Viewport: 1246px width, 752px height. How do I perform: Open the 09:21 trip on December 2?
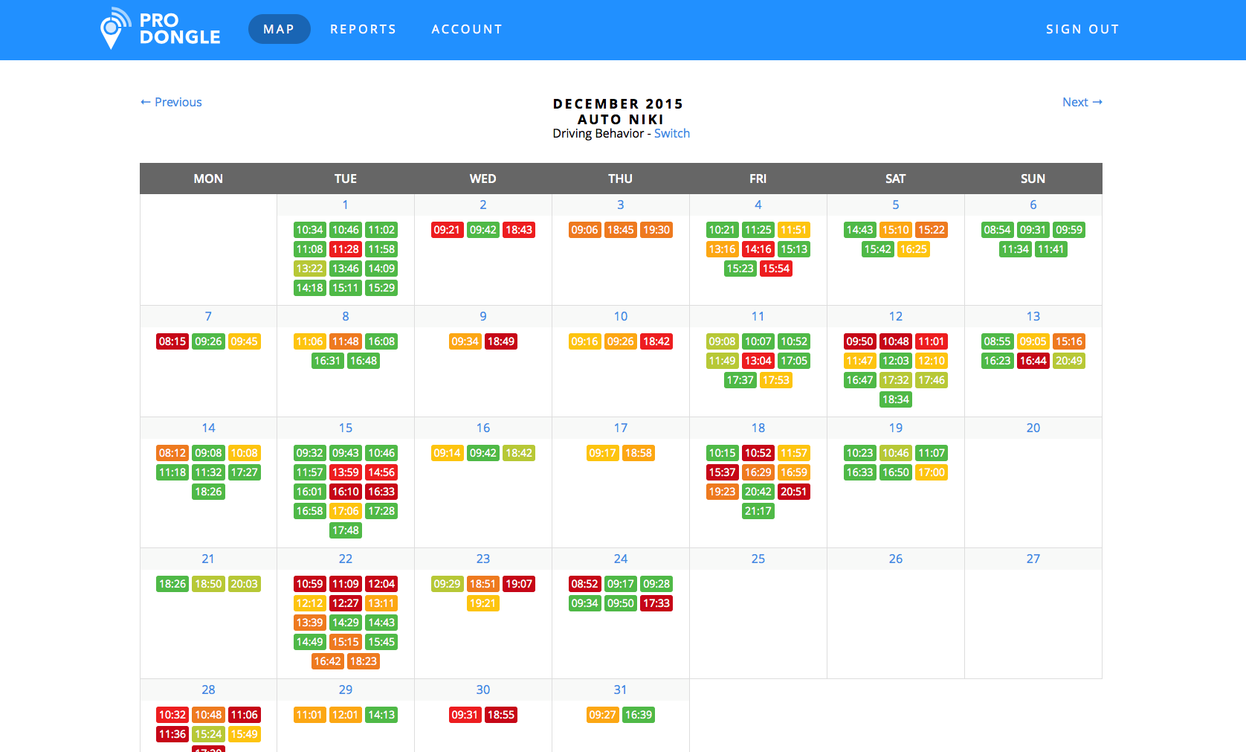pos(447,230)
